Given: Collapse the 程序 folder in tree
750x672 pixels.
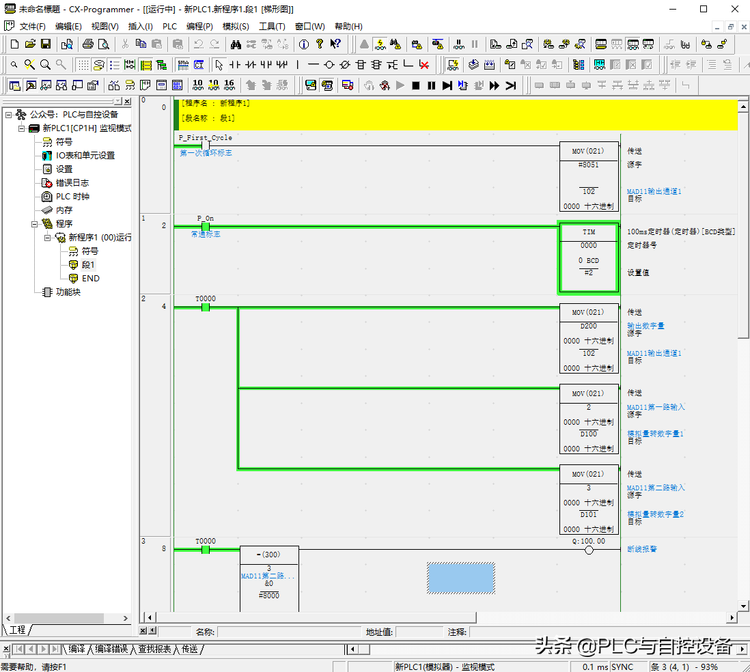Looking at the screenshot, I should [35, 224].
